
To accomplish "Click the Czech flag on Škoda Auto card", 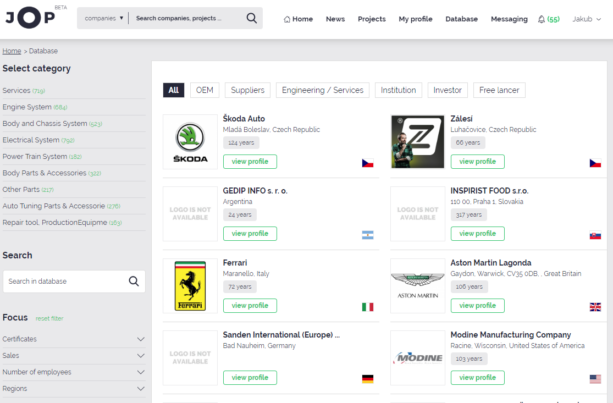I will point(367,163).
